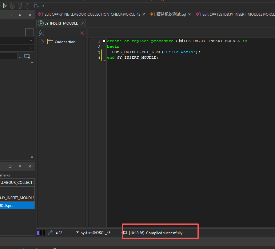This screenshot has width=275, height=249.
Task: Focus the filter input field in left panel
Action: click(x=8, y=56)
